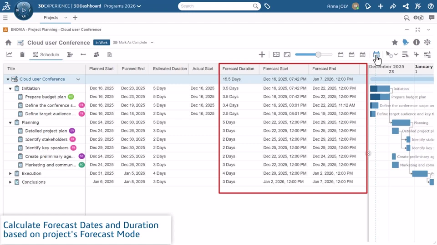Adjust the timeline zoom slider handle

318,54
